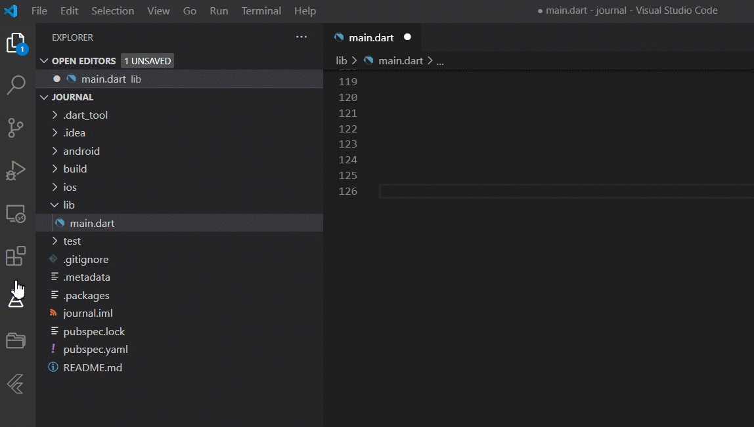
Task: Click the folder icon in the activity bar
Action: coord(16,340)
